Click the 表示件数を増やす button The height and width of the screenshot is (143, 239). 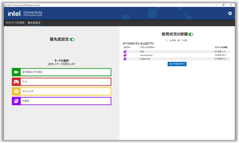coord(177,64)
